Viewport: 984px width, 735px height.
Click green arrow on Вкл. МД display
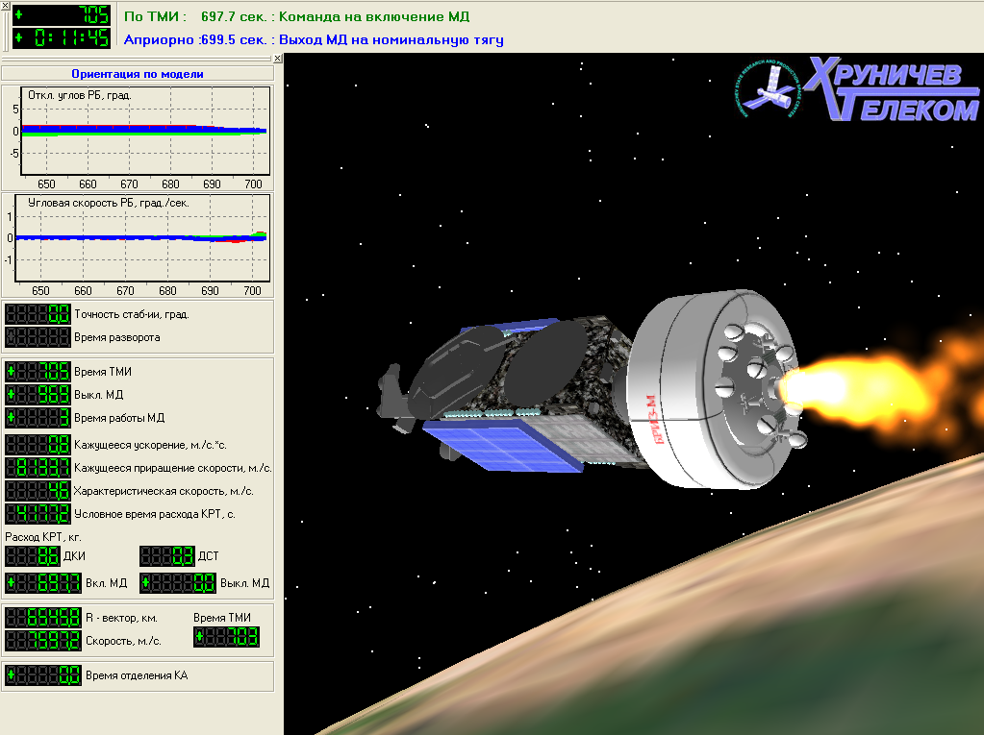(12, 582)
